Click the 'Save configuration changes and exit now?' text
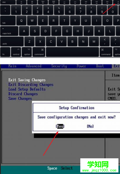The width and height of the screenshot is (120, 174). coord(77,117)
